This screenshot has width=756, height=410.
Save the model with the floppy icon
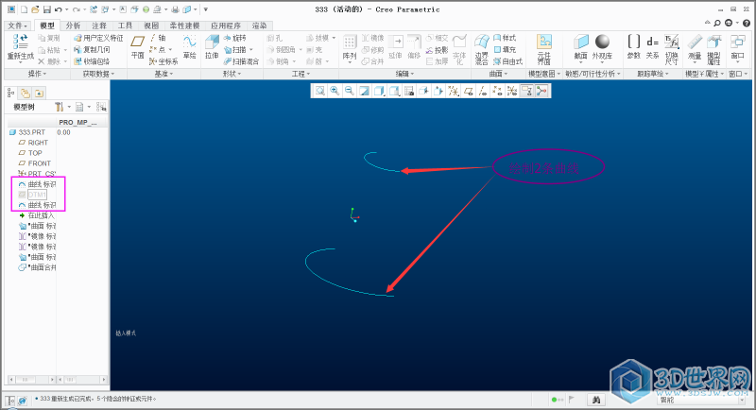click(x=46, y=9)
